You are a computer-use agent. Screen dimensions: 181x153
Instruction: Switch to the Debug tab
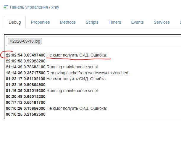point(15,22)
